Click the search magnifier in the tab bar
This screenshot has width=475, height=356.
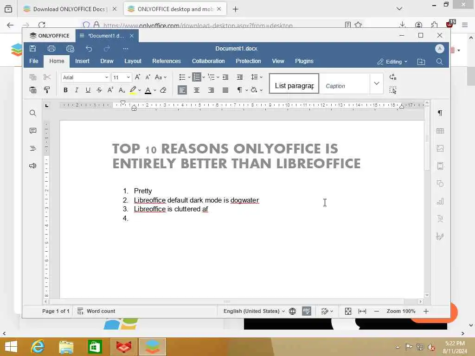440,62
